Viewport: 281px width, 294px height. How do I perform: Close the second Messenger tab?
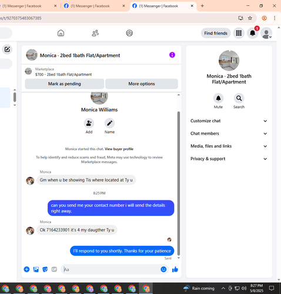point(123,6)
